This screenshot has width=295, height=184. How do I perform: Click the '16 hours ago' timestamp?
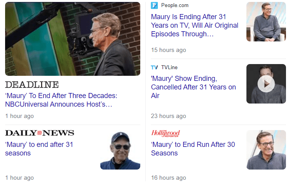coord(168,178)
